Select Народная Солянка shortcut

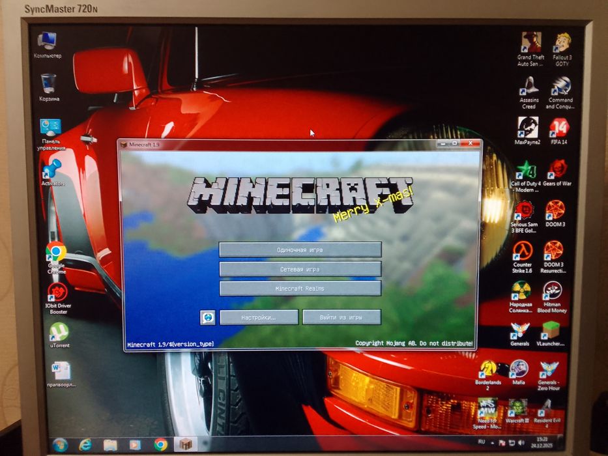(521, 298)
